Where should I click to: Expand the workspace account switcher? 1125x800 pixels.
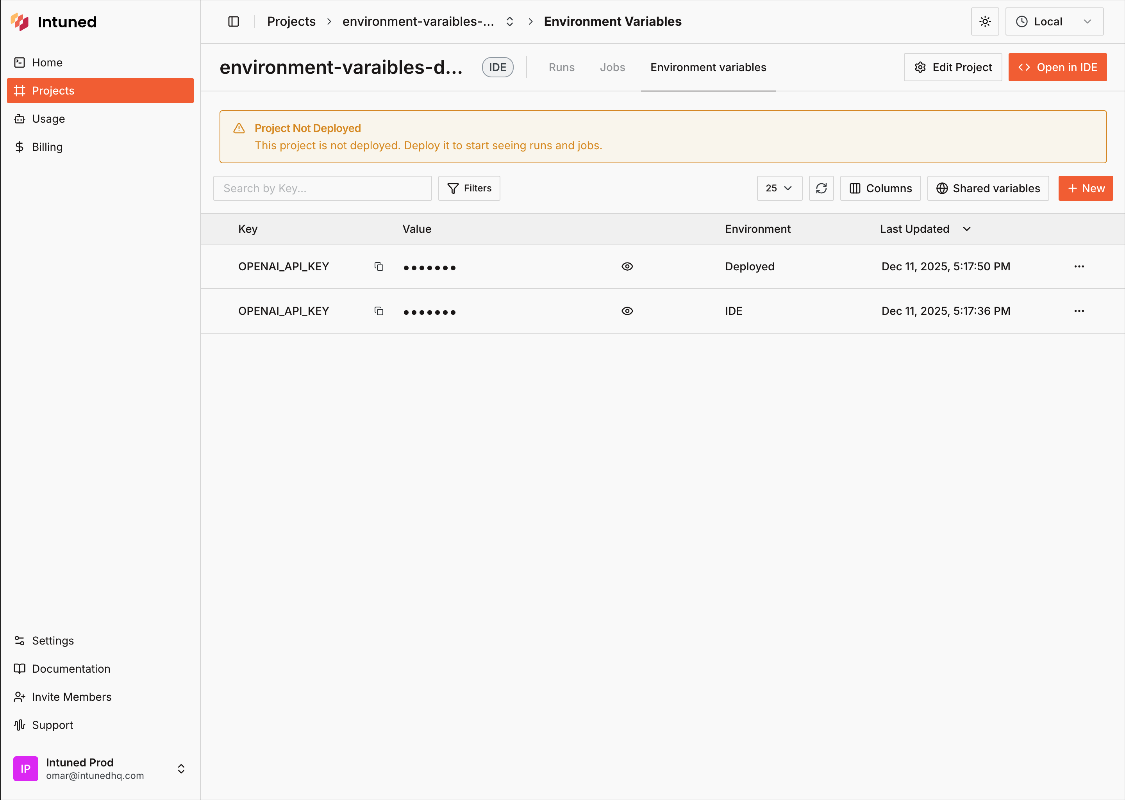click(x=181, y=768)
